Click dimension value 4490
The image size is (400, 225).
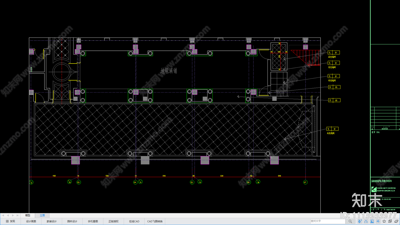pyautogui.click(x=54, y=176)
